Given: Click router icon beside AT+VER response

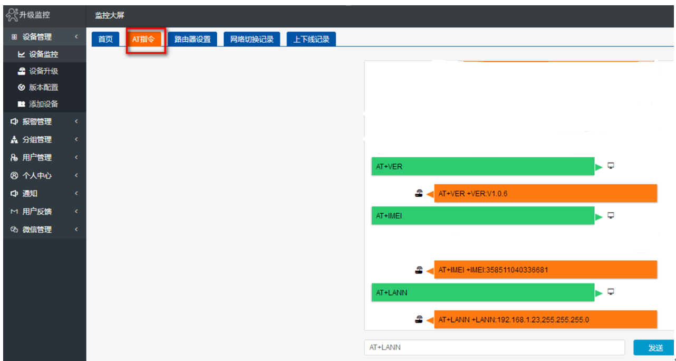Looking at the screenshot, I should pos(419,194).
